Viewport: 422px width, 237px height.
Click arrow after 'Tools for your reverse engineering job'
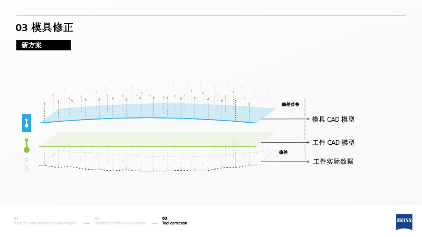click(x=87, y=224)
